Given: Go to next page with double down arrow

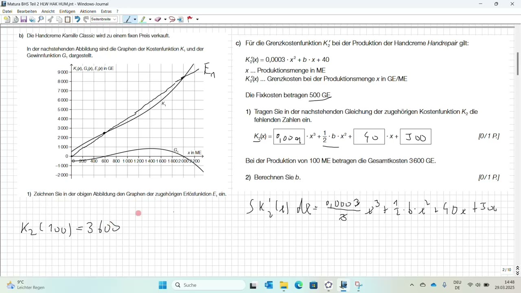Looking at the screenshot, I should pyautogui.click(x=517, y=273).
